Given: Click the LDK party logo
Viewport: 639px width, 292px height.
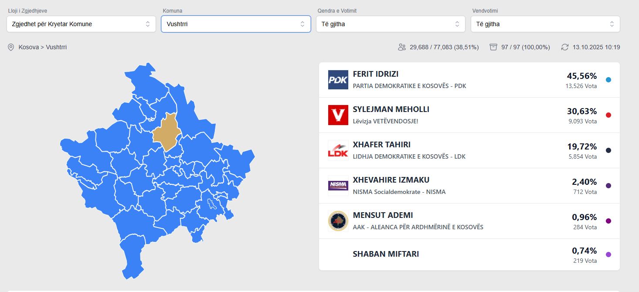Looking at the screenshot, I should (338, 150).
